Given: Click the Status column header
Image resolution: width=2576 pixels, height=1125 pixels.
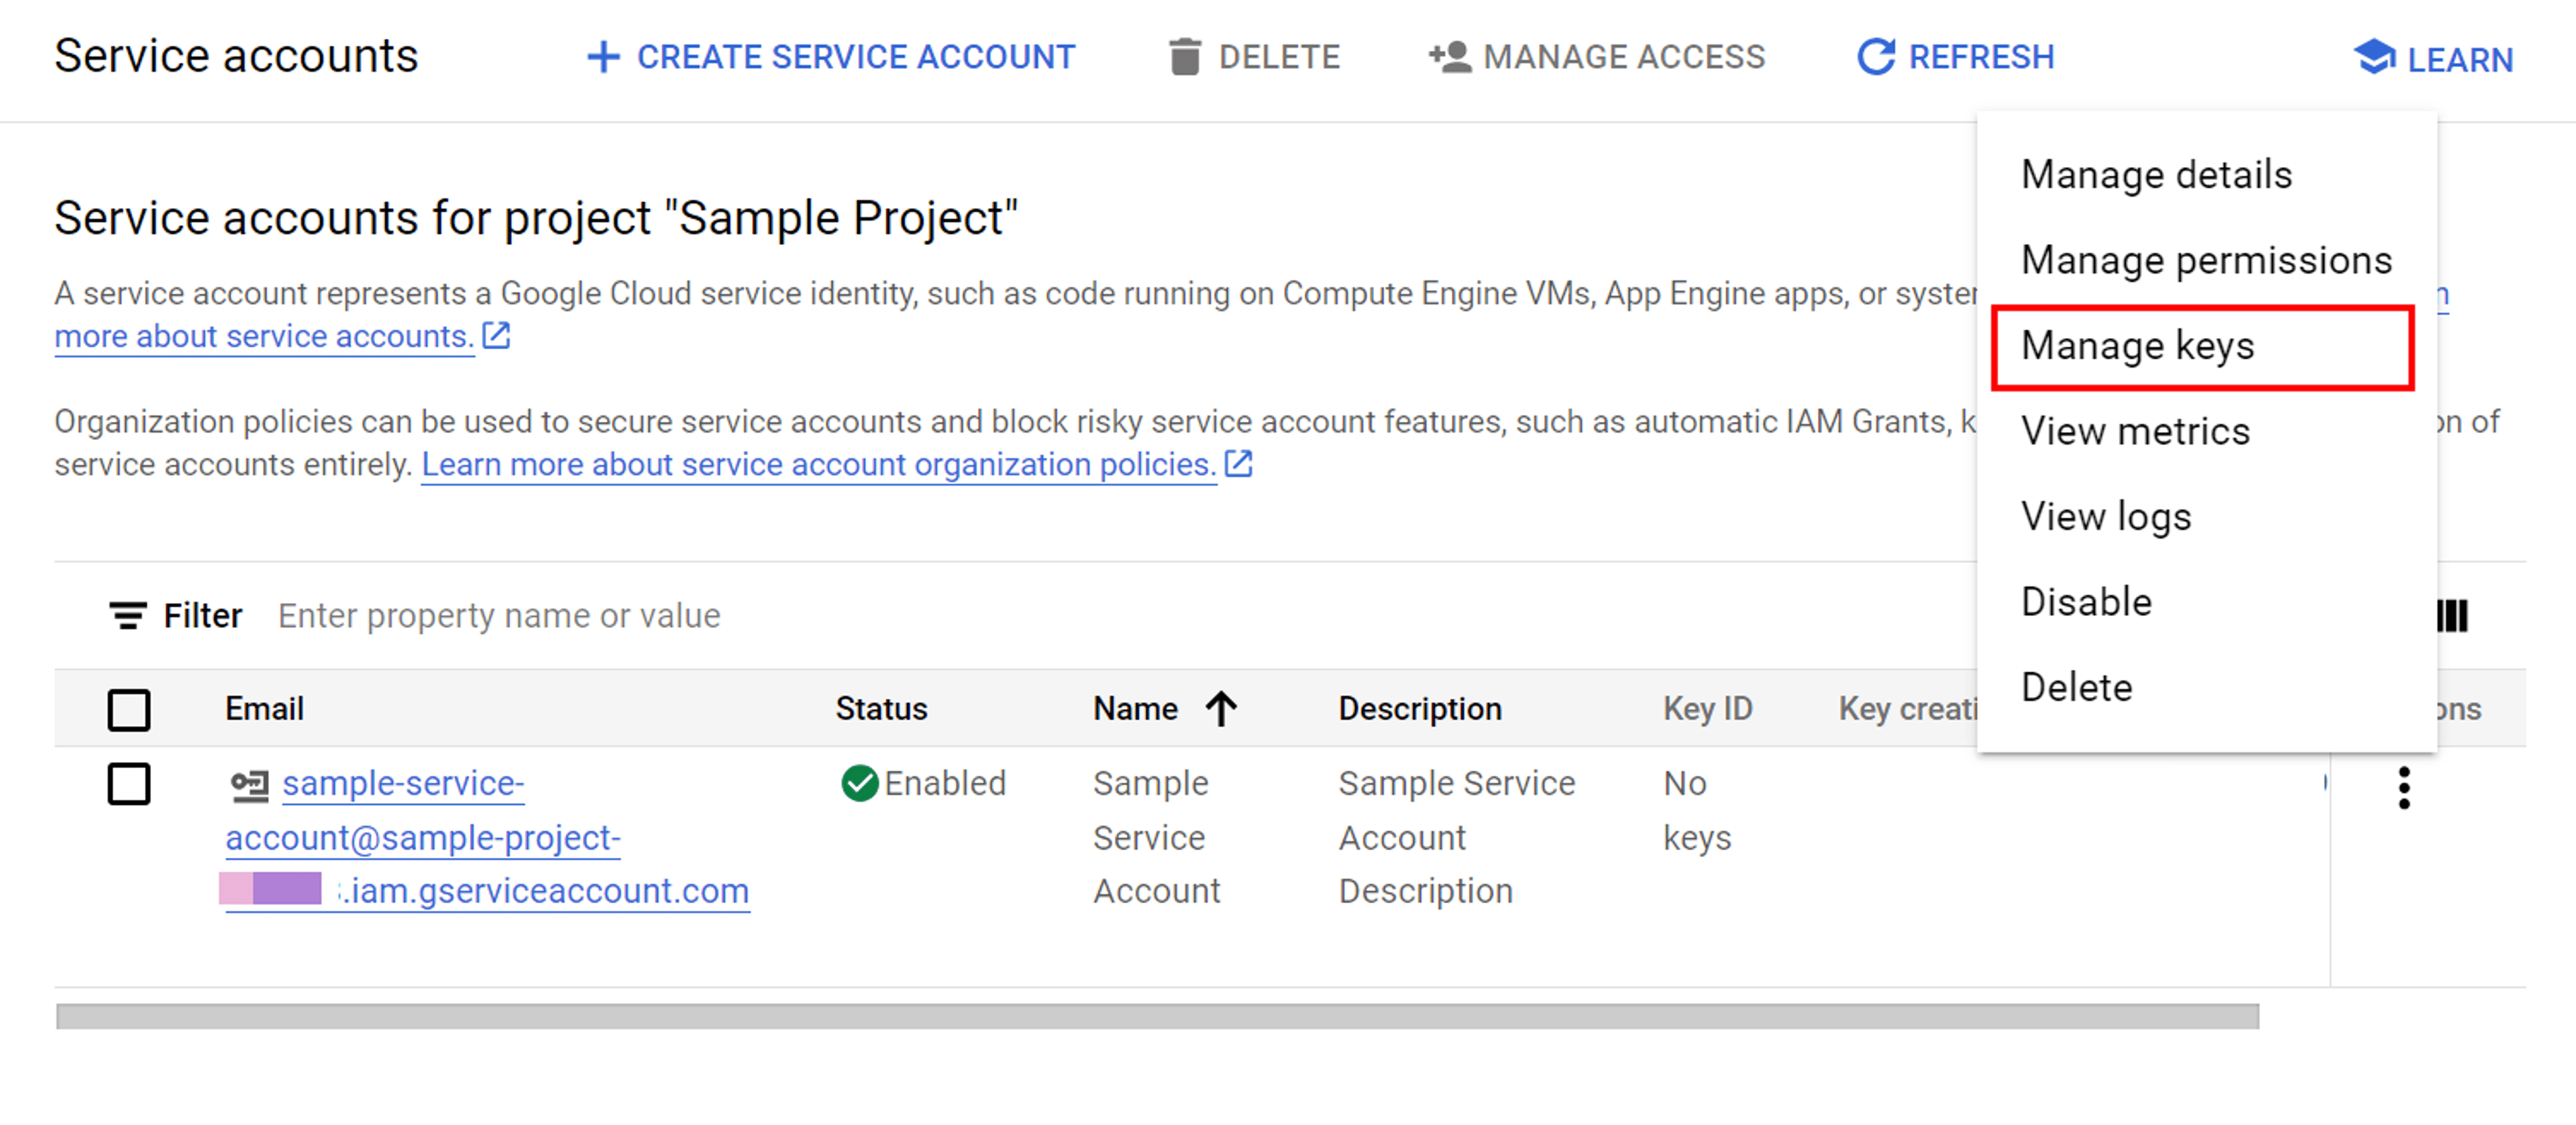Looking at the screenshot, I should 881,708.
